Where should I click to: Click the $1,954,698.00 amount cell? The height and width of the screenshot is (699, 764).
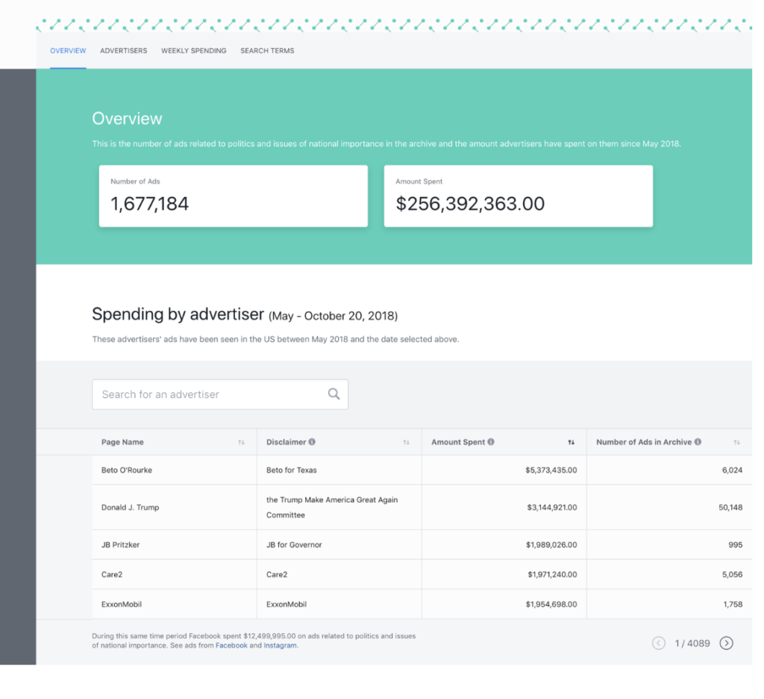(x=504, y=604)
